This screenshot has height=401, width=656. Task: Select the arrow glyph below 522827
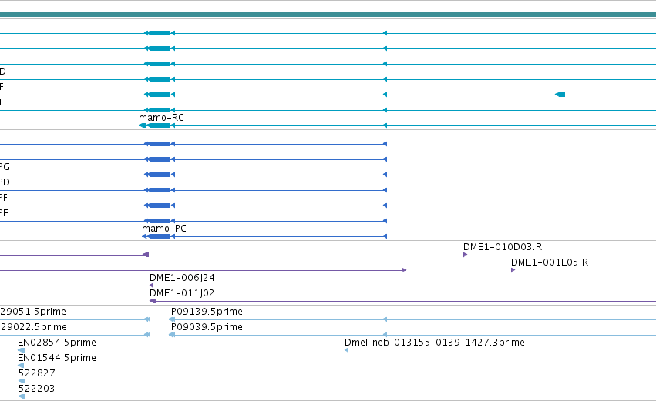(x=22, y=381)
